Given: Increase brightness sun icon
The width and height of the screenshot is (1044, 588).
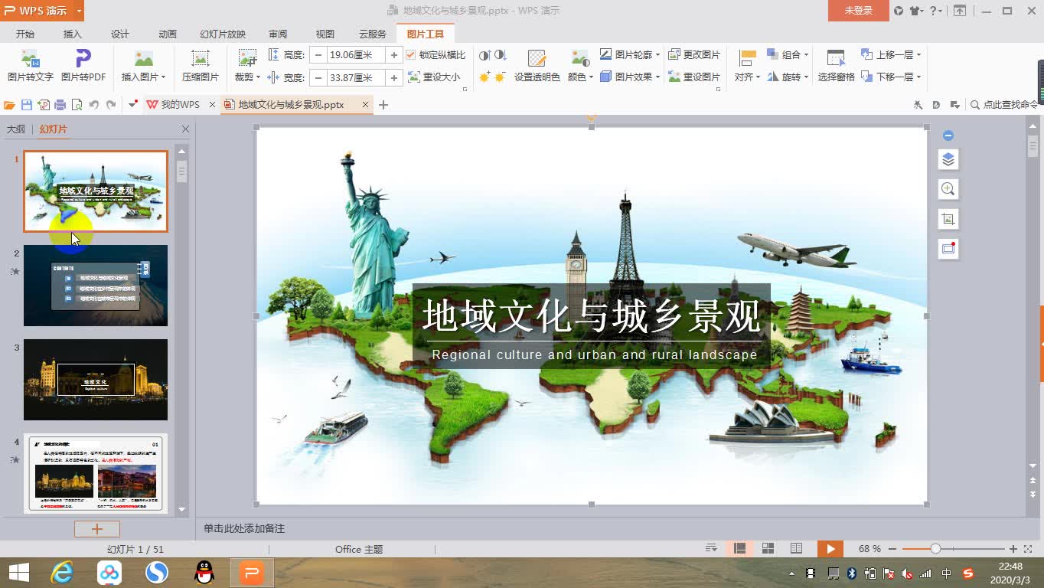Looking at the screenshot, I should point(484,77).
